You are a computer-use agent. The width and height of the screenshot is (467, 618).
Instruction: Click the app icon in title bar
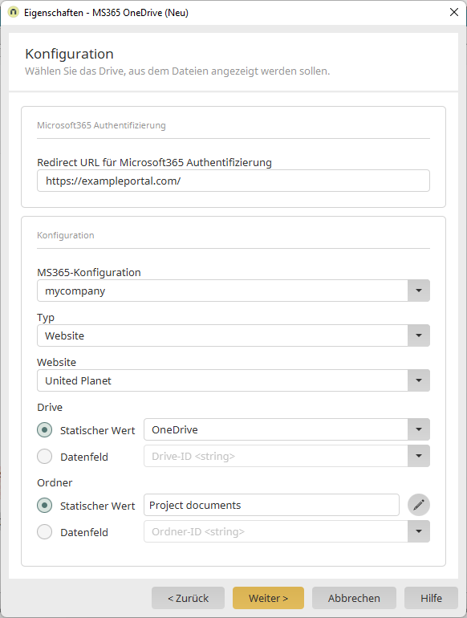[13, 12]
